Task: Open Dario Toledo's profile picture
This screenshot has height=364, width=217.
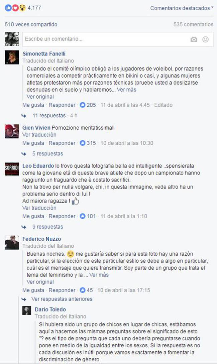Action: pyautogui.click(x=27, y=311)
